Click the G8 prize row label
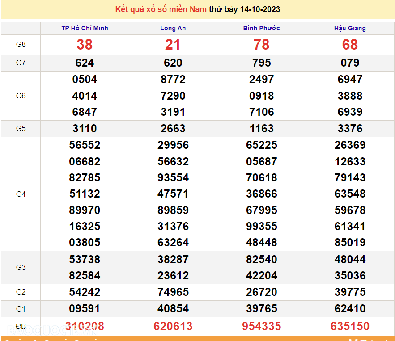 coord(21,45)
